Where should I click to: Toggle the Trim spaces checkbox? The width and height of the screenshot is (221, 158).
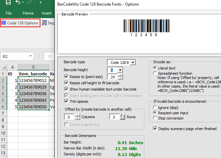tap(66, 101)
